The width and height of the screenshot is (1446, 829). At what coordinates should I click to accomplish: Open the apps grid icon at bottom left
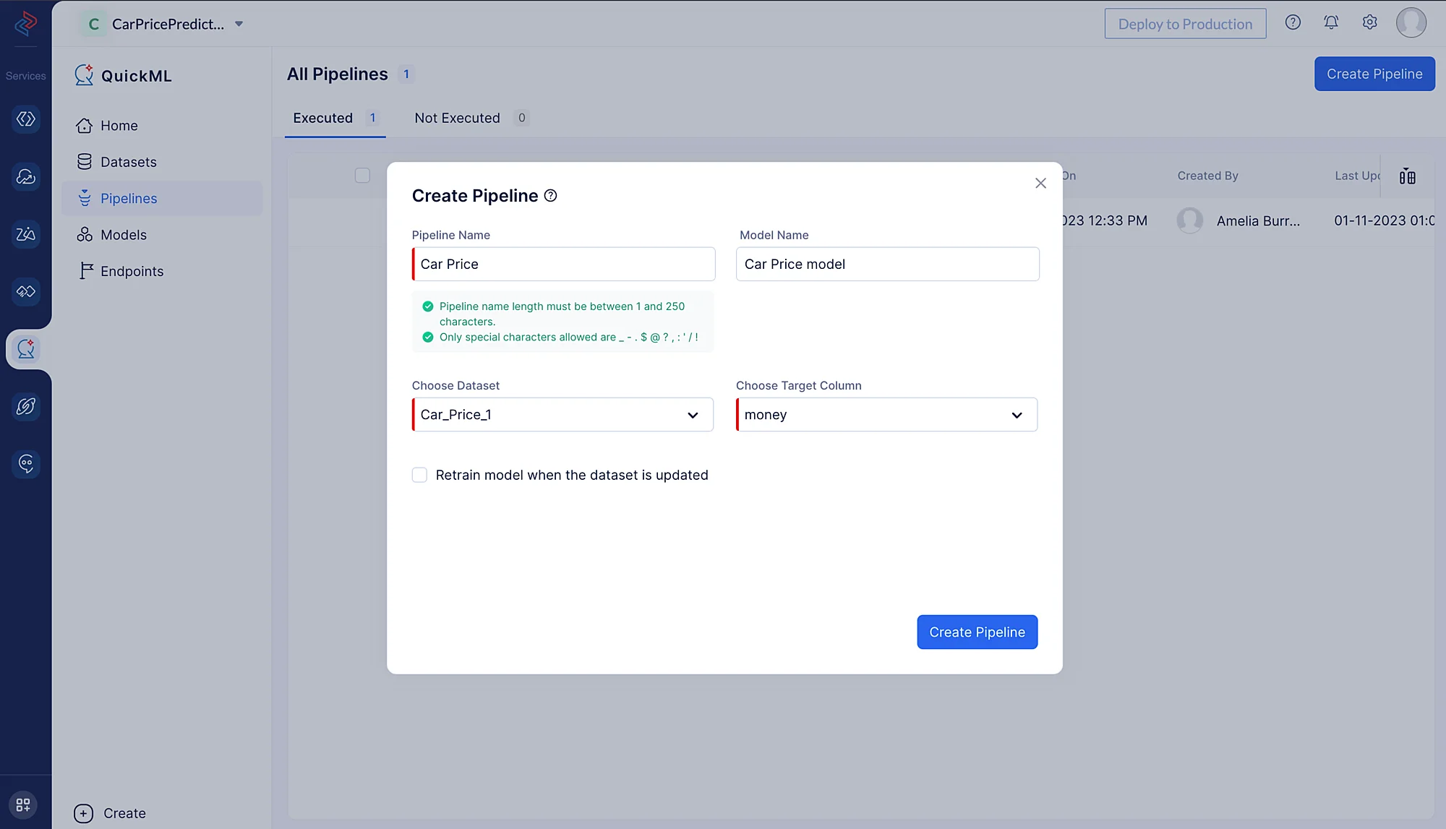[x=23, y=804]
